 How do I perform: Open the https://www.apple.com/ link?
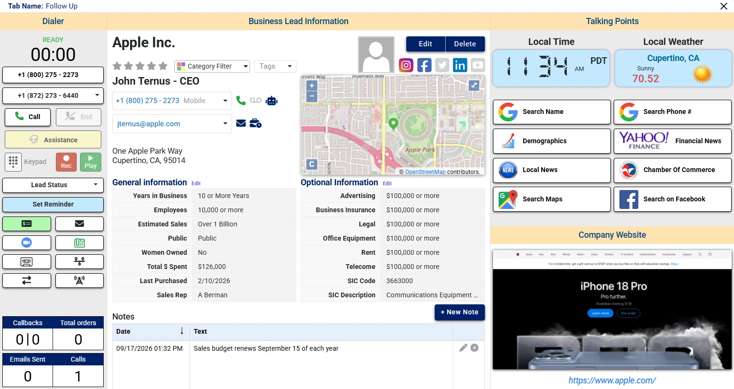click(612, 380)
